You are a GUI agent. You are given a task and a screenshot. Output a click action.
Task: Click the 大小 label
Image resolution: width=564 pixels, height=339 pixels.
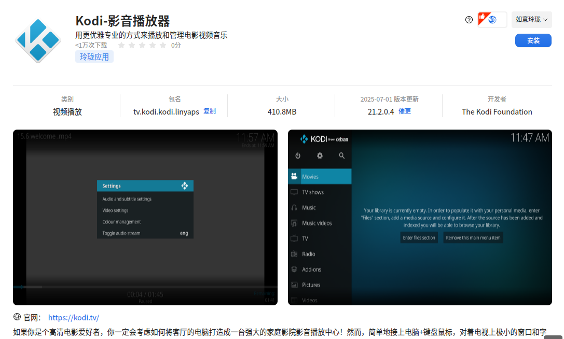click(282, 99)
